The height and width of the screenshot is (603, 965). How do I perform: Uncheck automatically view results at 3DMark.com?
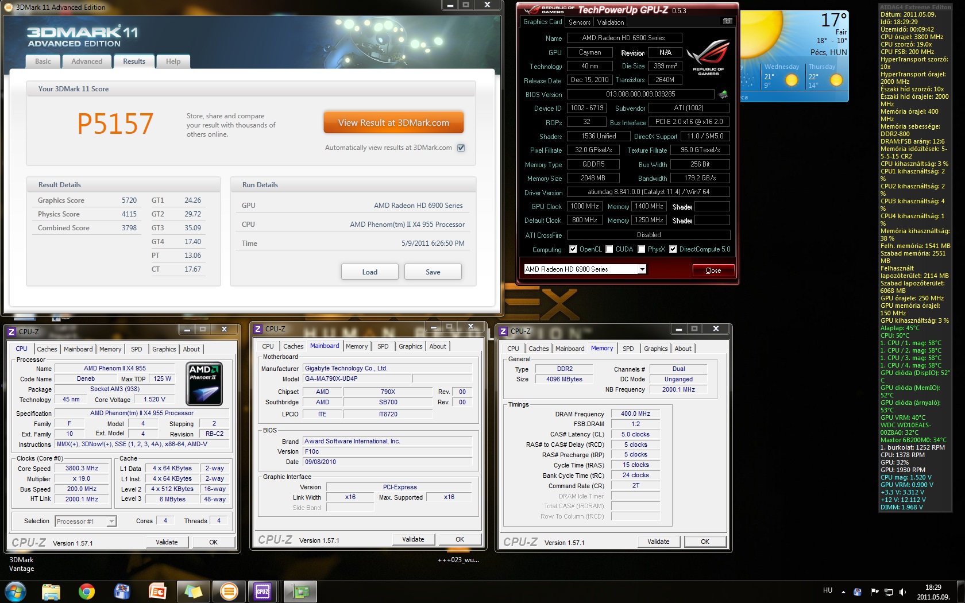[x=461, y=148]
